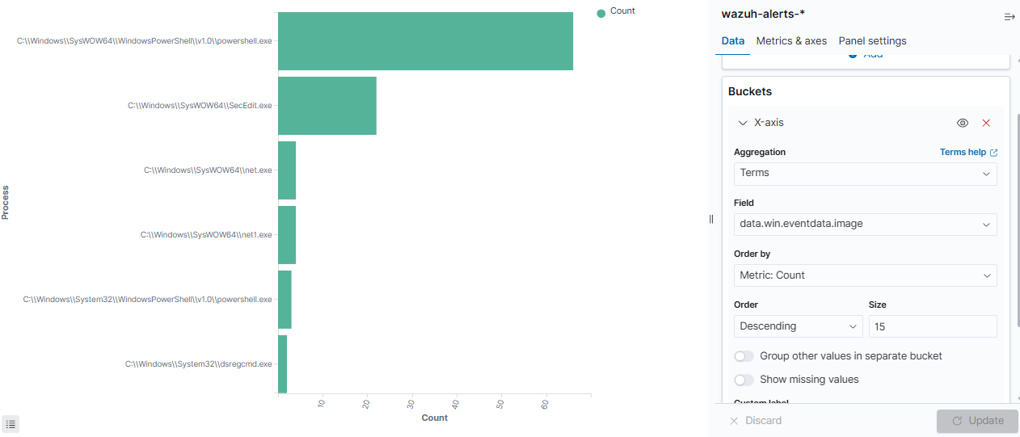This screenshot has width=1020, height=437.
Task: Click the refresh icon on Update
Action: coord(957,421)
